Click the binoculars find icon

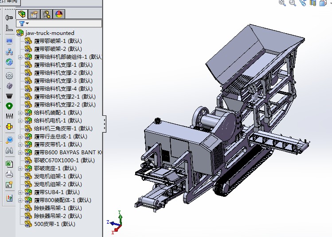click(9, 150)
